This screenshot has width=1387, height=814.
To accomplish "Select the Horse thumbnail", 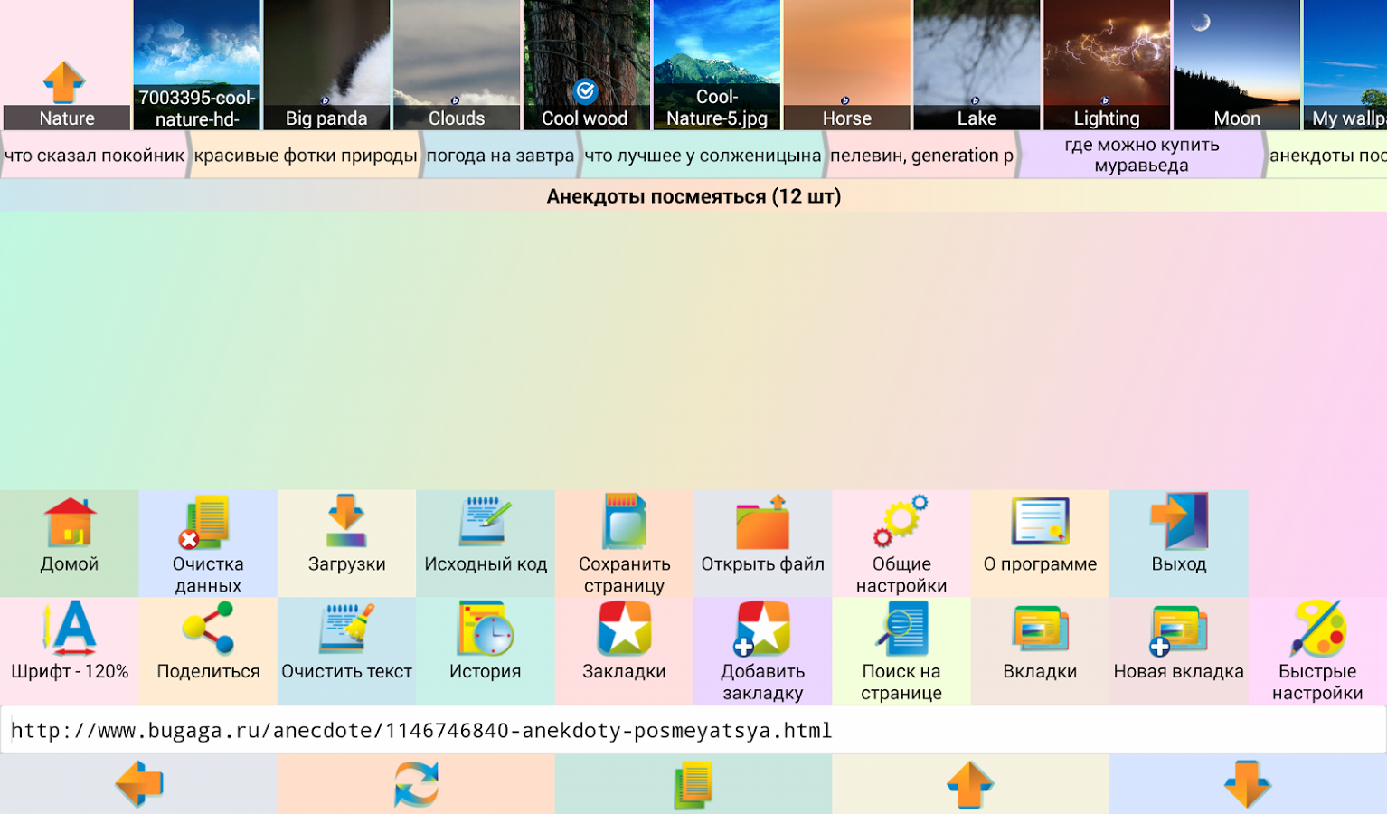I will coord(846,65).
